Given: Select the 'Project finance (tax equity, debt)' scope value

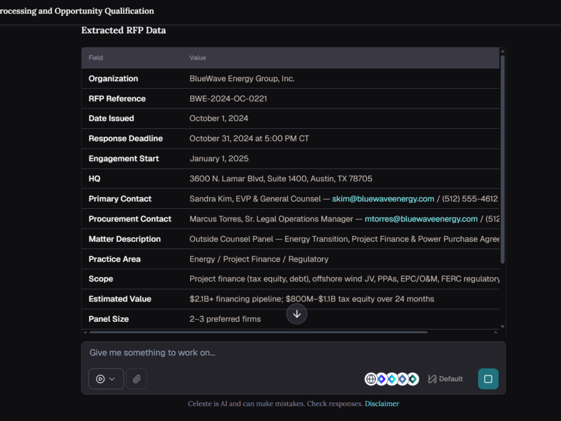Looking at the screenshot, I should 344,279.
